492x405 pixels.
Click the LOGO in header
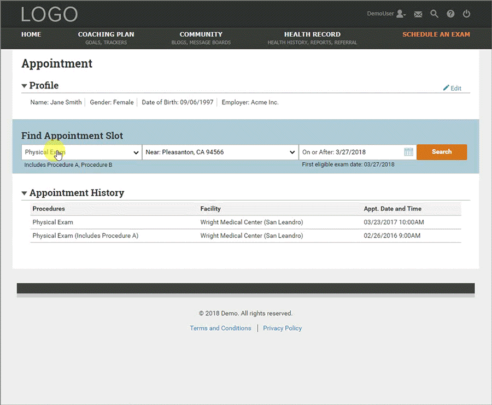[x=49, y=14]
